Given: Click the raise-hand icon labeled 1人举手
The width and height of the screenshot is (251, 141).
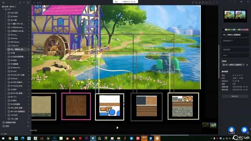Looking at the screenshot, I should coord(231,130).
